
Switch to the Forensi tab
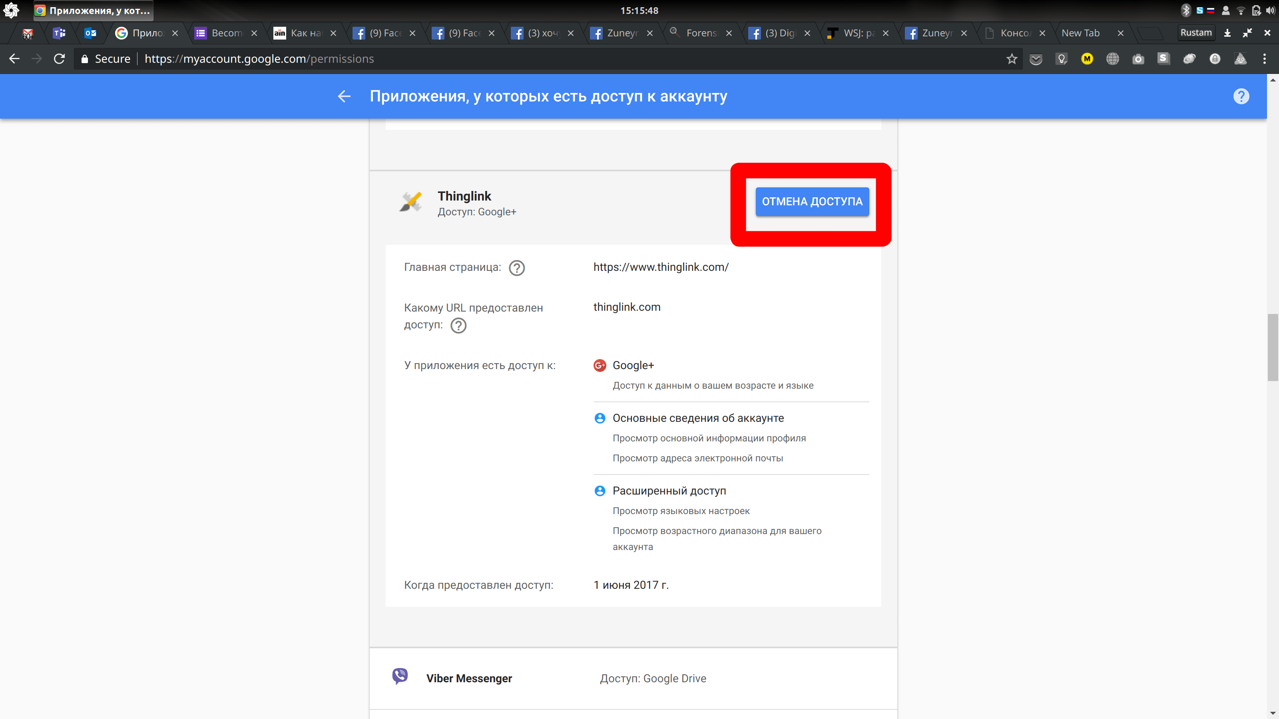(701, 33)
